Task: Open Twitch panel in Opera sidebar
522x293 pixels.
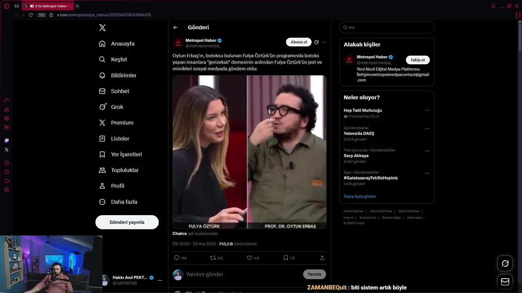Action: [7, 140]
